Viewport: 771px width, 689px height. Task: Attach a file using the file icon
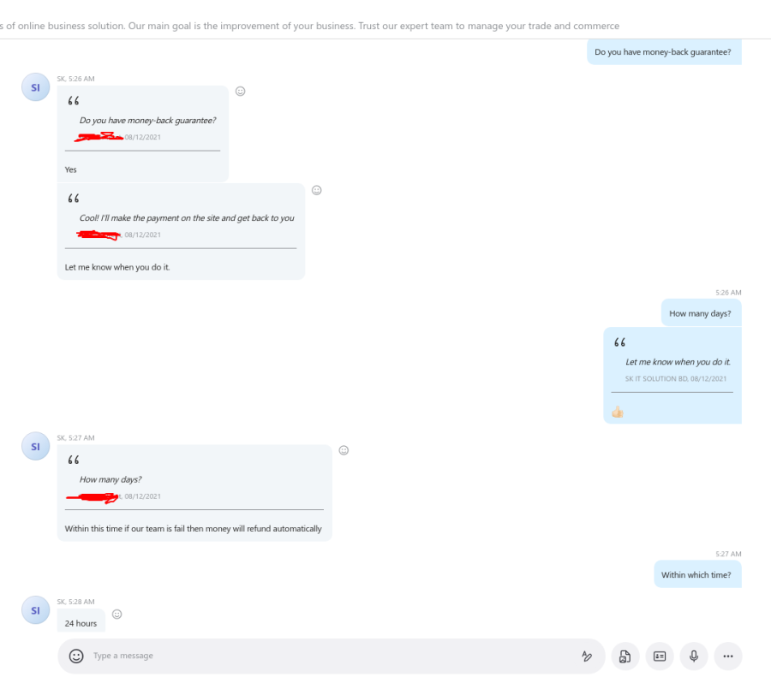(x=625, y=656)
